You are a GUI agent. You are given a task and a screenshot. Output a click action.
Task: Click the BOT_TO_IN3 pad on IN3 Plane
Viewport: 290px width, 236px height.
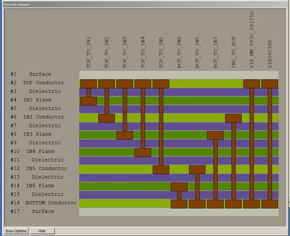pyautogui.click(x=215, y=135)
